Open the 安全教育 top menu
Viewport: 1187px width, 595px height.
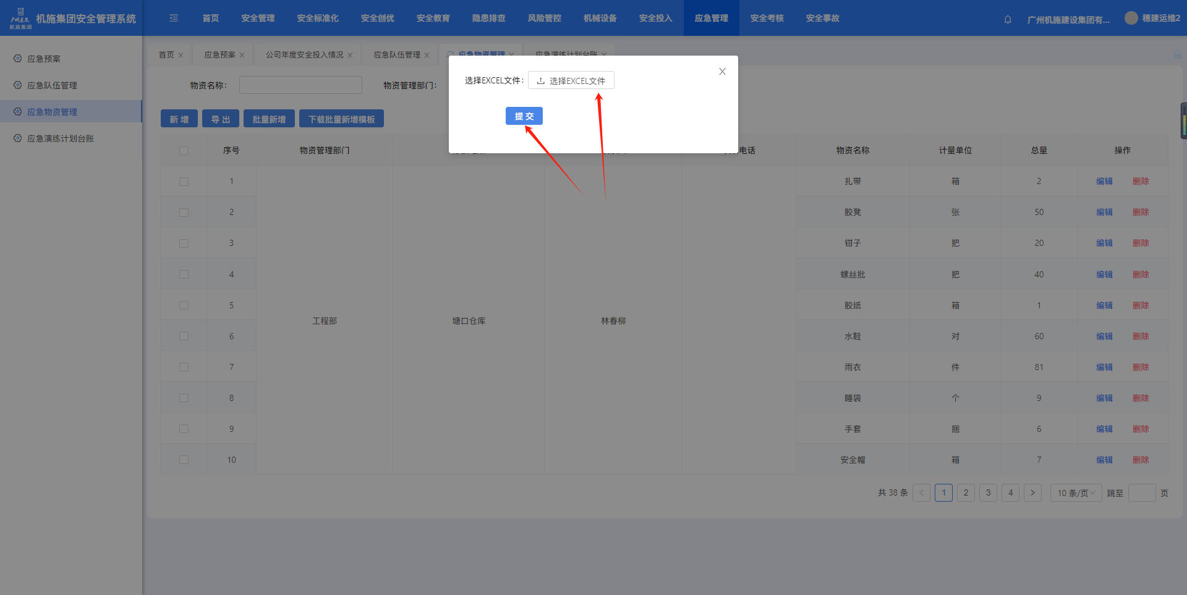433,19
